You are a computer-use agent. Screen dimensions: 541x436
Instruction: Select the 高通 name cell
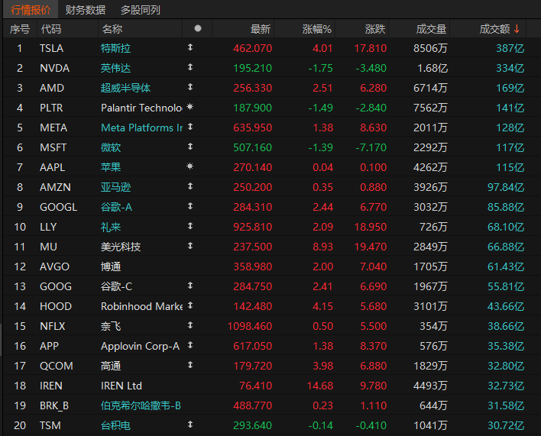click(x=110, y=366)
